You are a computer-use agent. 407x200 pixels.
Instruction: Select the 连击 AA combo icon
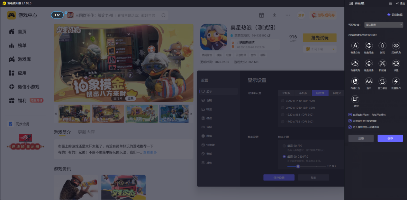(x=369, y=81)
